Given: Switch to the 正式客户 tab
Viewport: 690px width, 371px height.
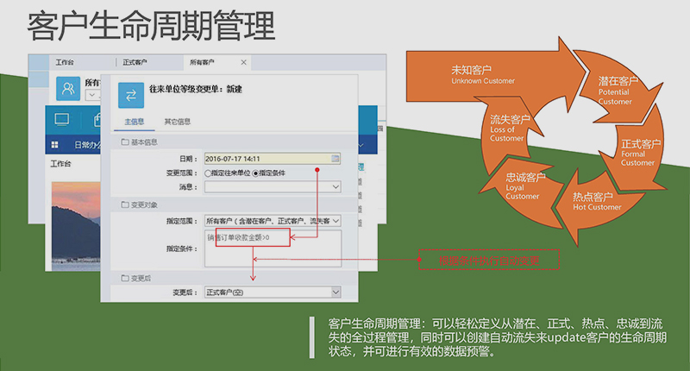Looking at the screenshot, I should tap(135, 62).
